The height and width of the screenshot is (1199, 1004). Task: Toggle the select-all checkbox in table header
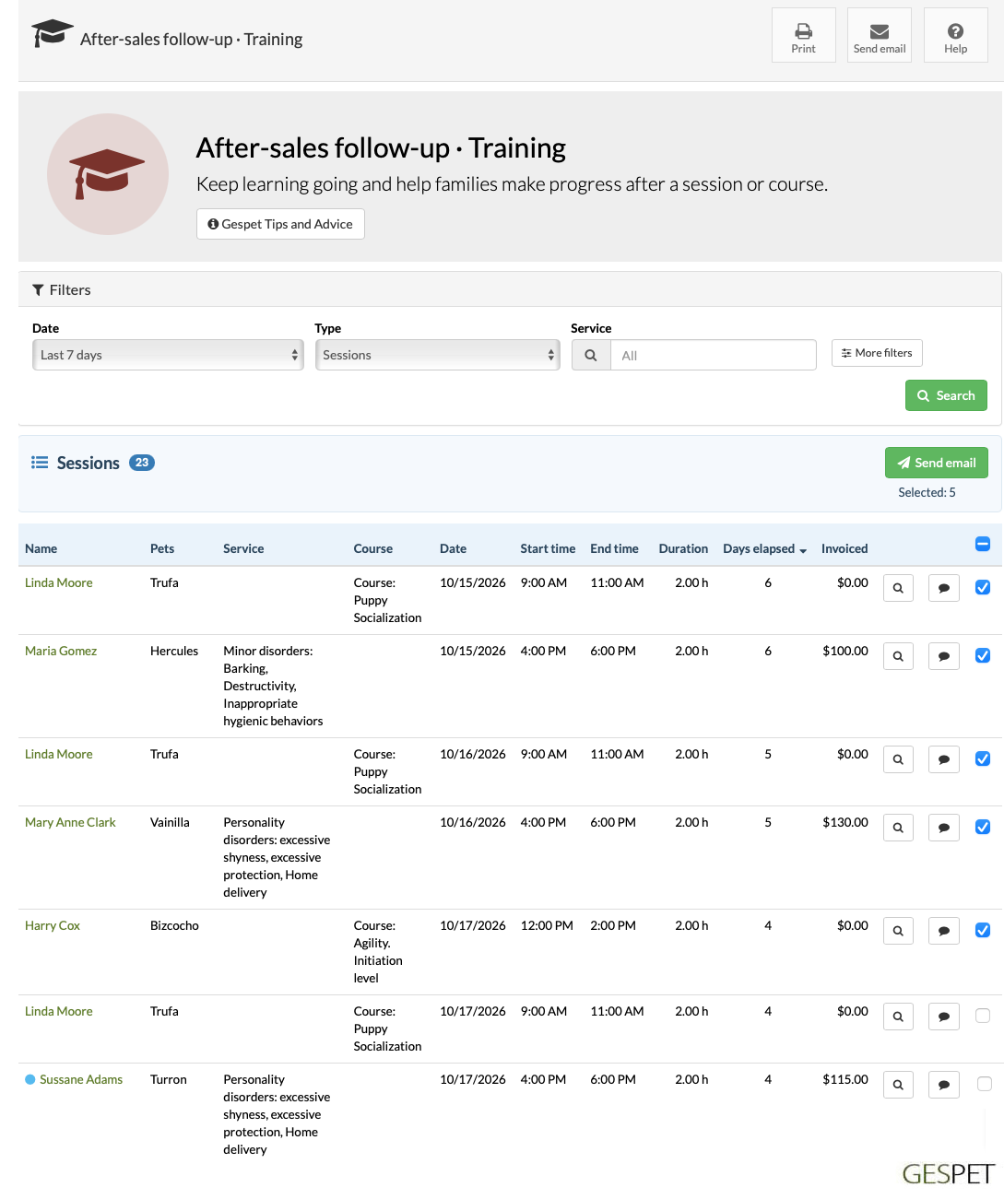click(983, 544)
